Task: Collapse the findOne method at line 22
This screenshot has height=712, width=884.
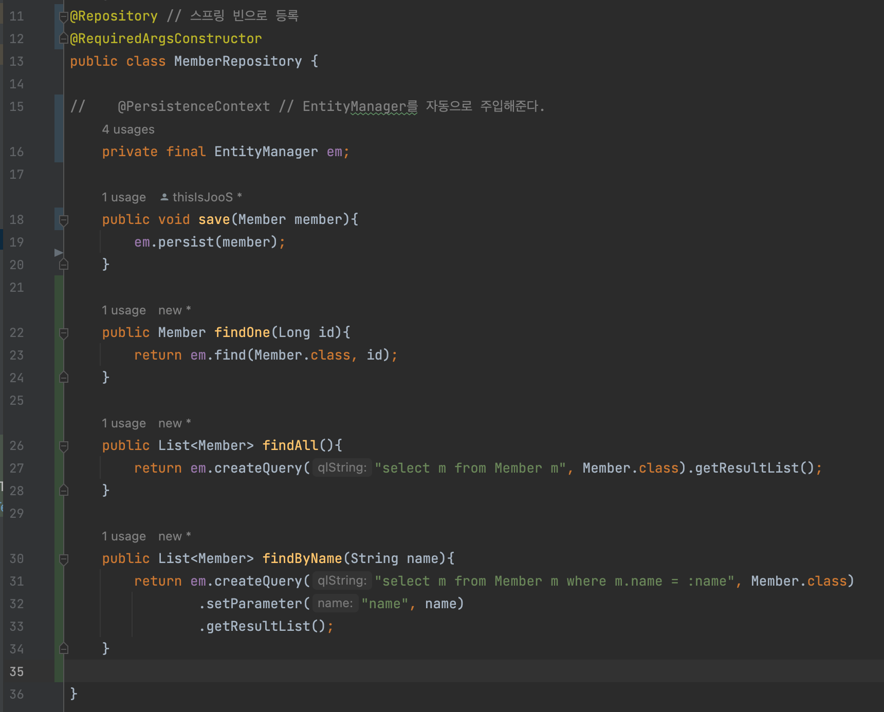Action: coord(64,333)
